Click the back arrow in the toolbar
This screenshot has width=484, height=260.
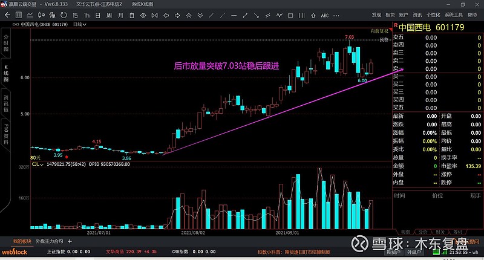click(7, 15)
